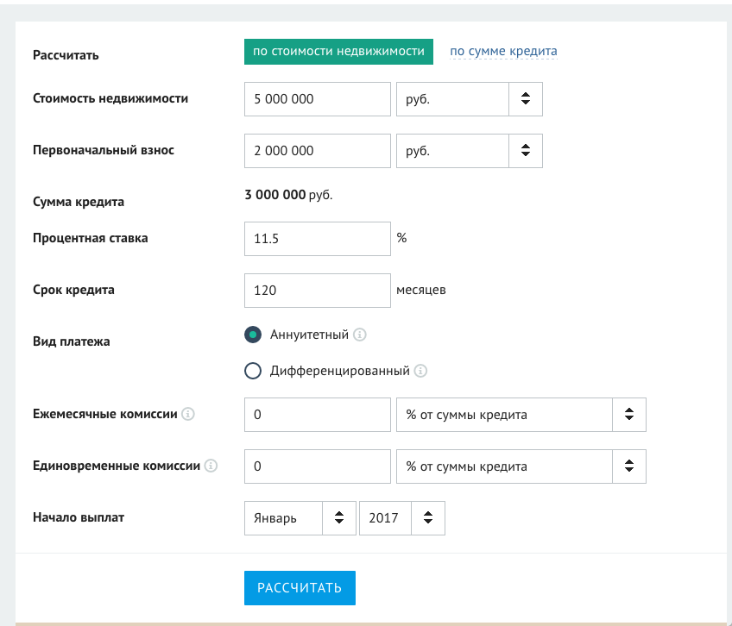The image size is (732, 626).
Task: Expand Единовременные комиссии unit dropdown
Action: 521,466
